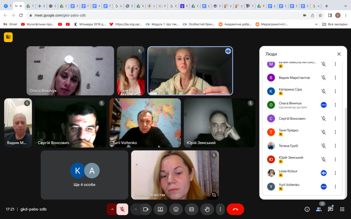
Task: Toggle the people panel button
Action: (319, 209)
